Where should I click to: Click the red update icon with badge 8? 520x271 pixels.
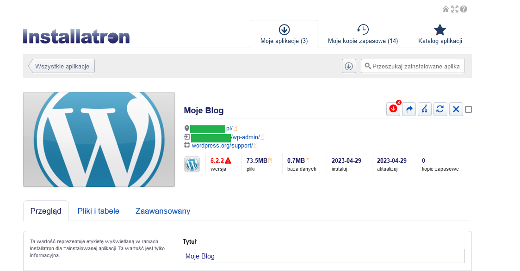pyautogui.click(x=393, y=110)
